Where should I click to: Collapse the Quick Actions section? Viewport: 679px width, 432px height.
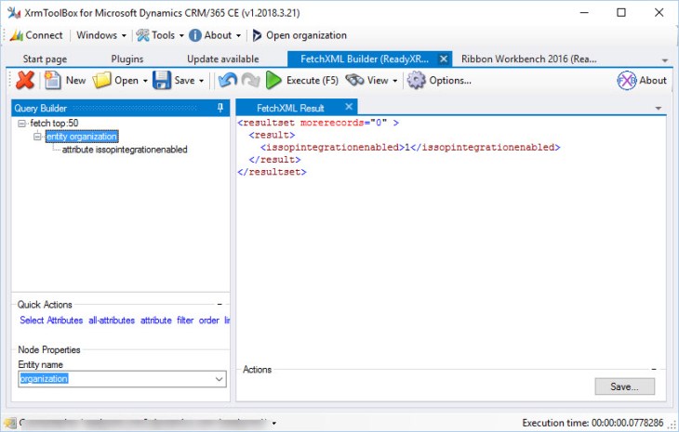(x=220, y=304)
